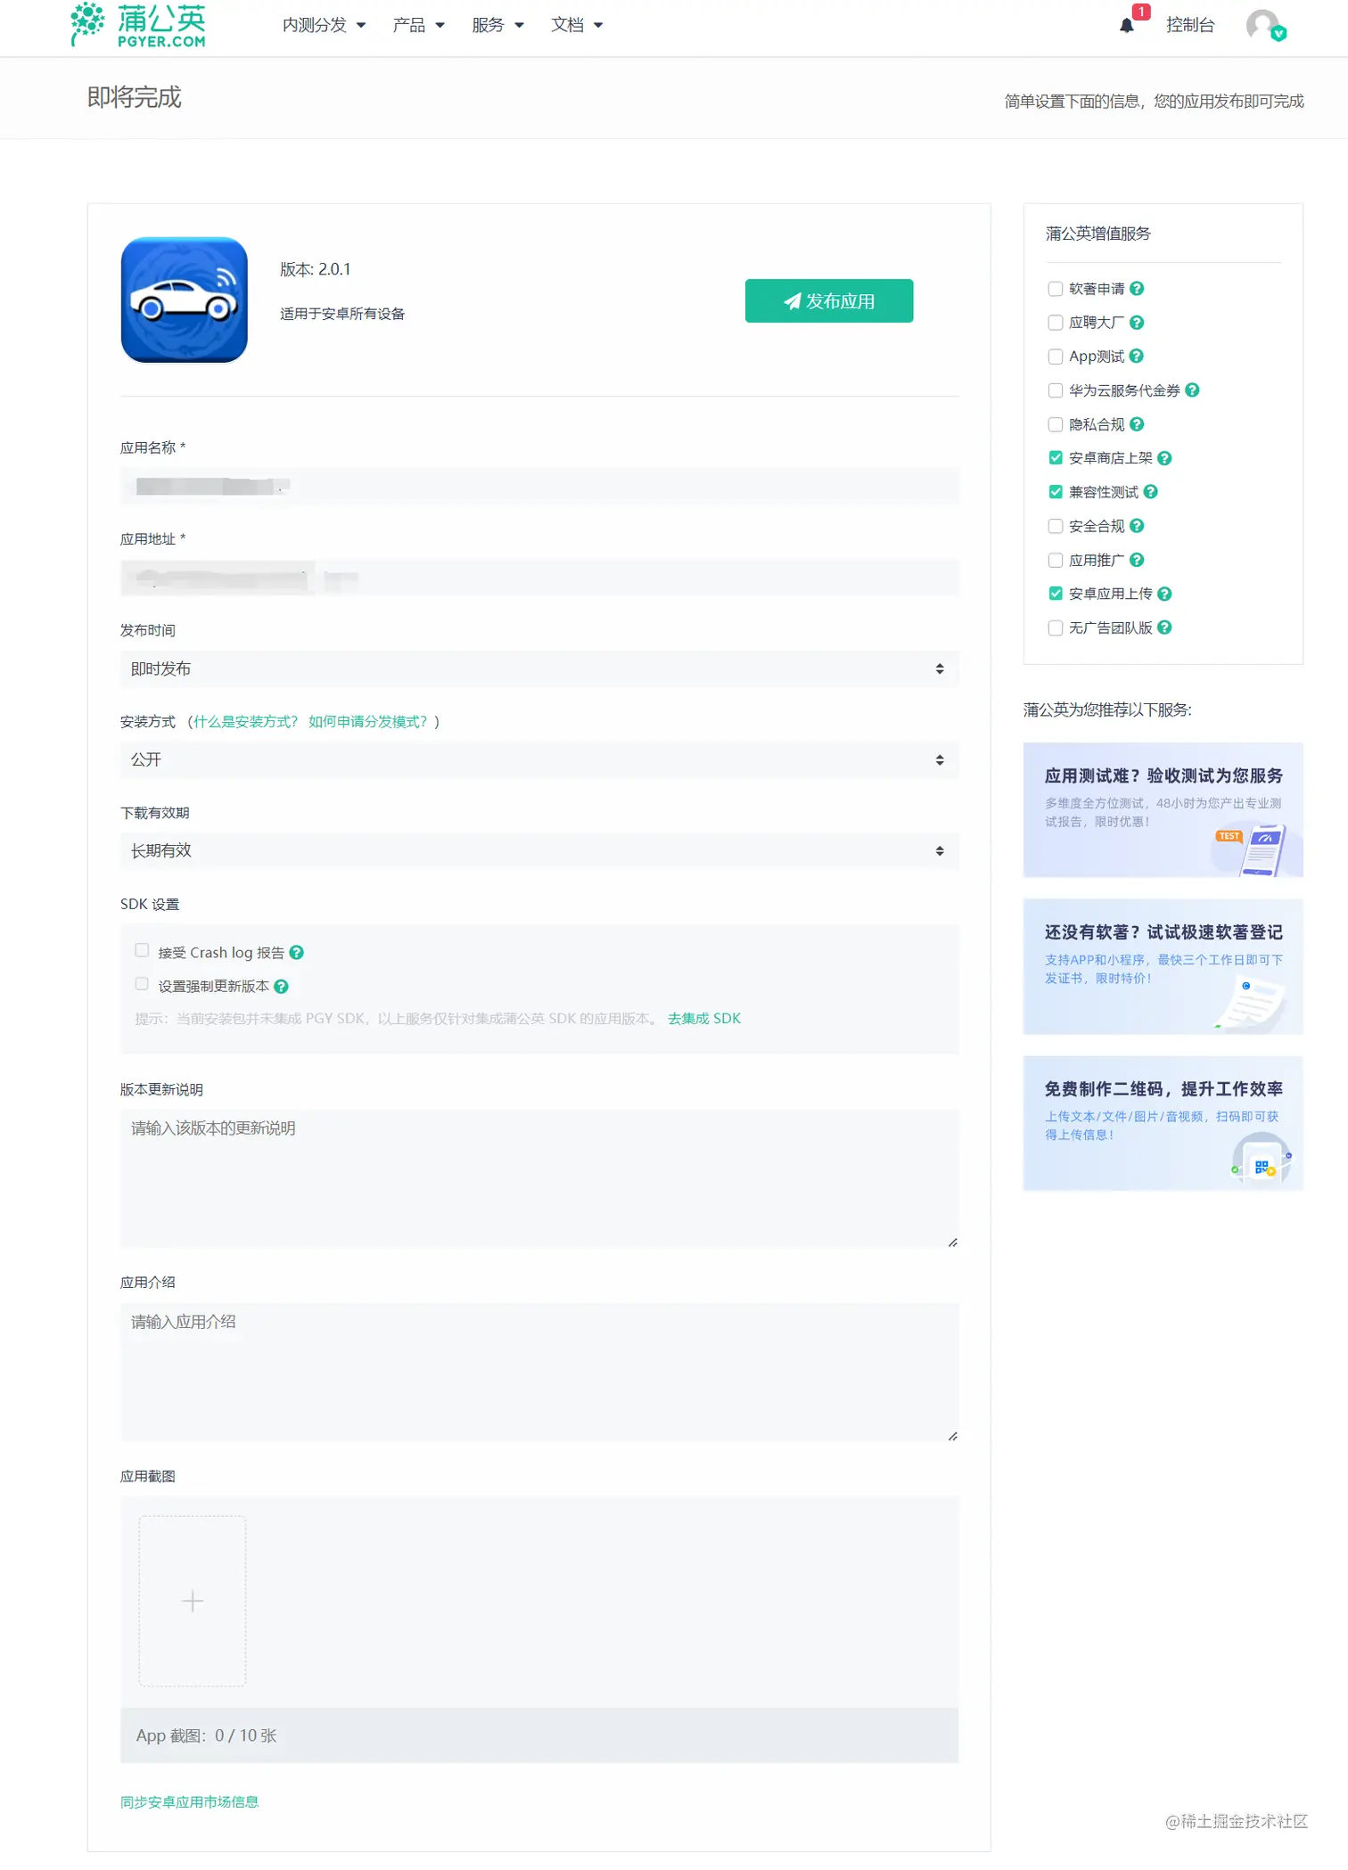The image size is (1348, 1870).
Task: Click the blue car app icon
Action: pyautogui.click(x=185, y=300)
